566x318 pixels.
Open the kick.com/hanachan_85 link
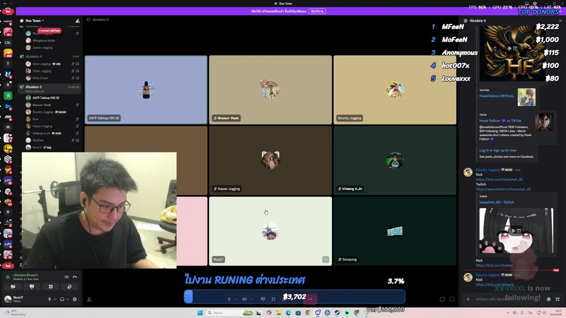499,179
